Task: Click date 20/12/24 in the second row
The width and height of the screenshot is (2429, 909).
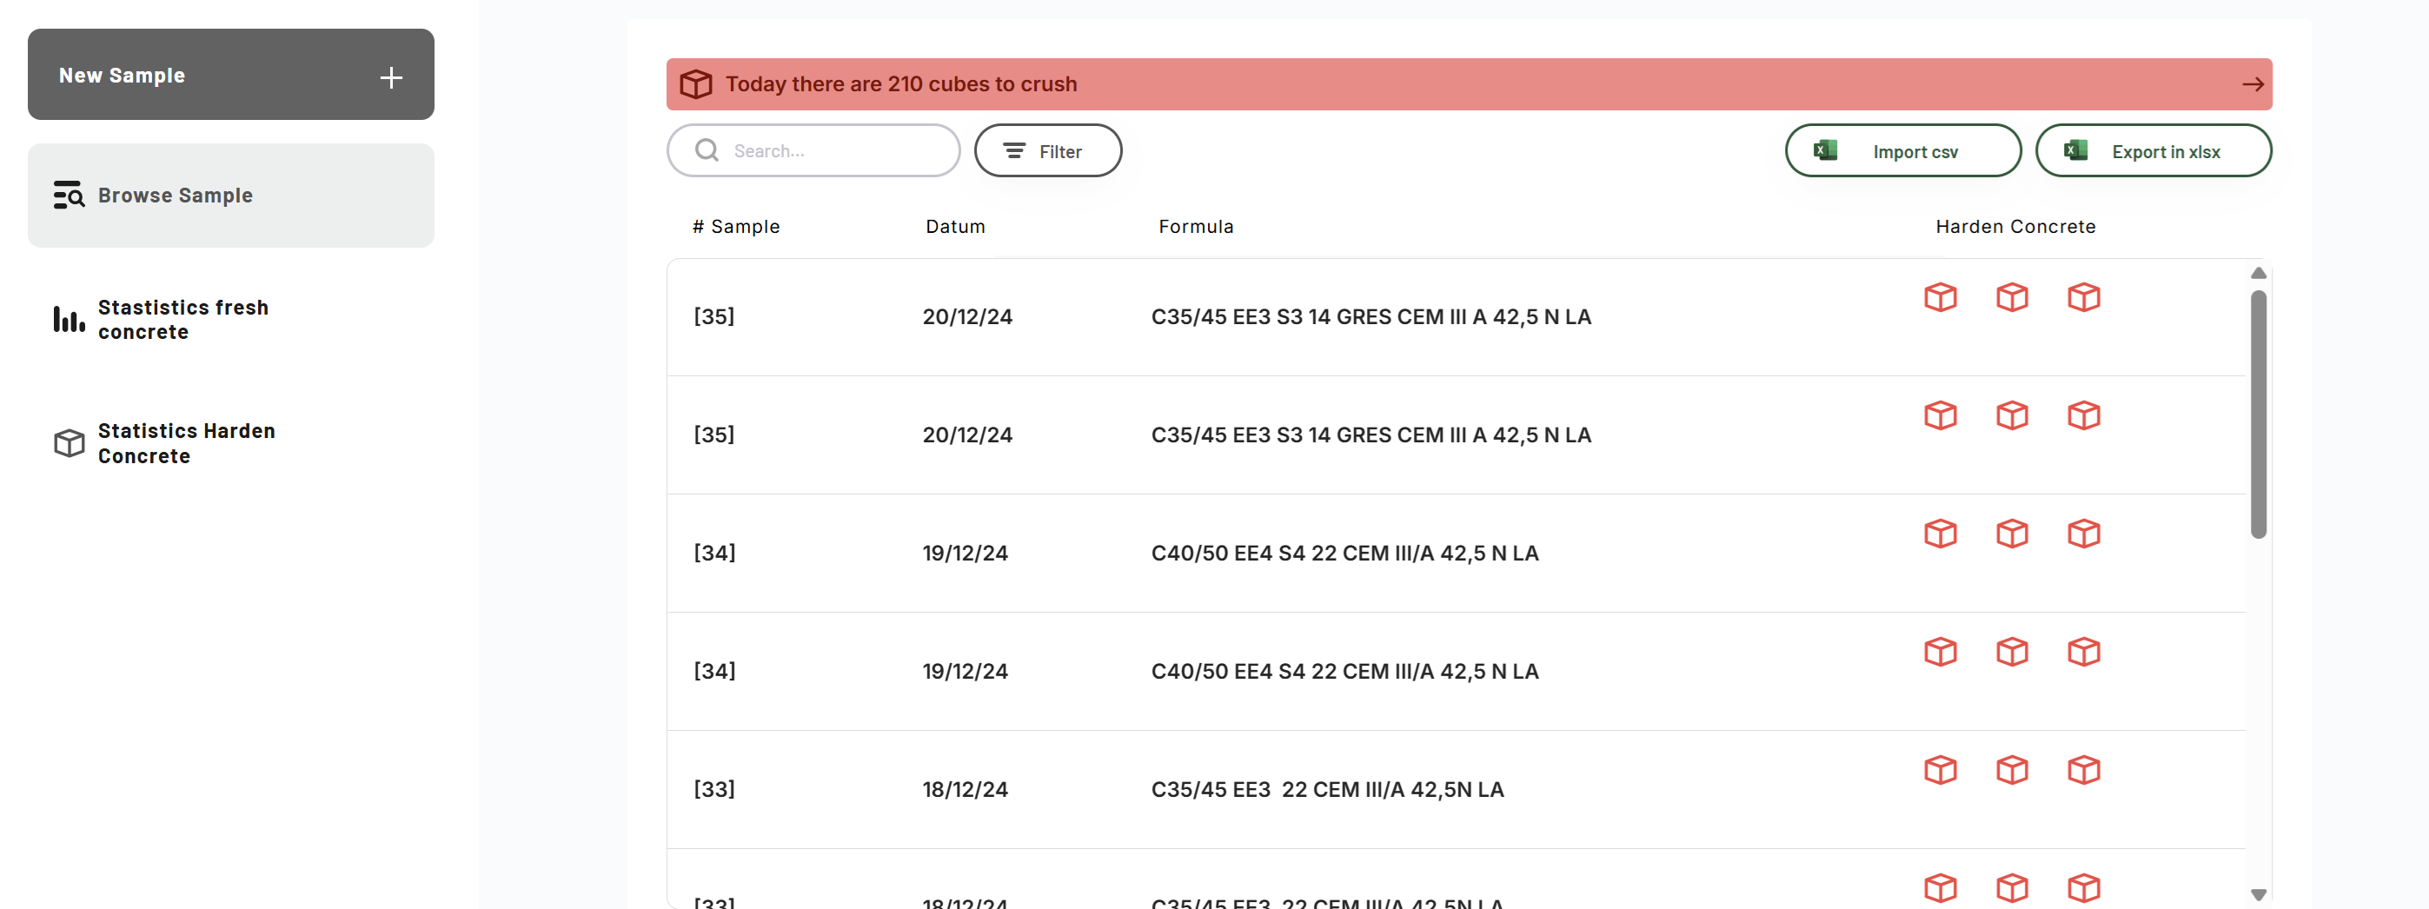Action: [x=967, y=435]
